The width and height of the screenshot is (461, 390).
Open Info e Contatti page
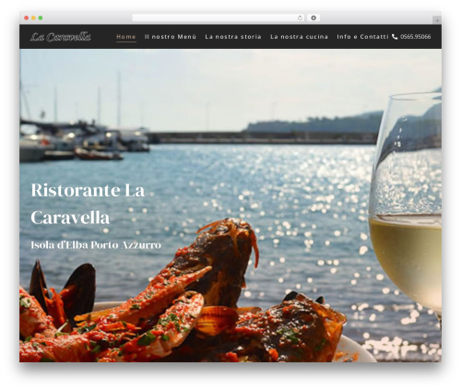[x=362, y=37]
